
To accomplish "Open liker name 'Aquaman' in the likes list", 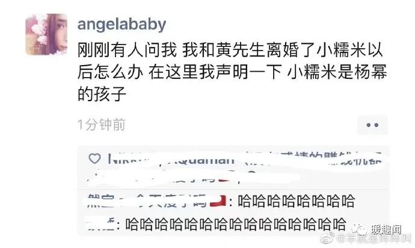I will pos(201,160).
